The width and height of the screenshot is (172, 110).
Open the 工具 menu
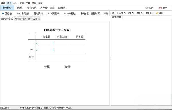pos(28,3)
